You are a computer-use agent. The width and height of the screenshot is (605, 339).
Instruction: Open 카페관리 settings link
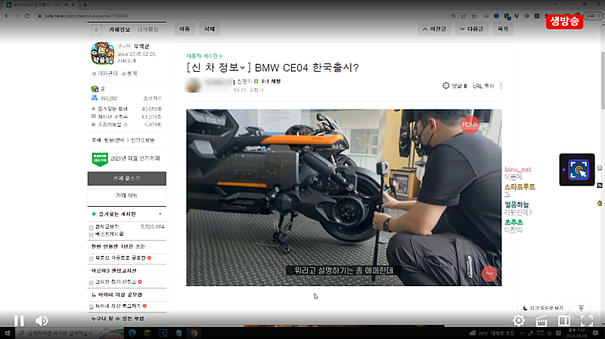coord(104,73)
